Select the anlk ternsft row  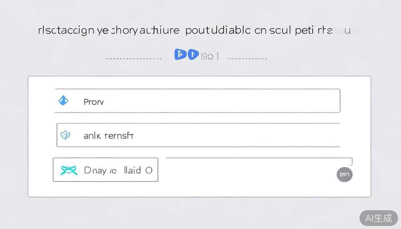pos(198,135)
